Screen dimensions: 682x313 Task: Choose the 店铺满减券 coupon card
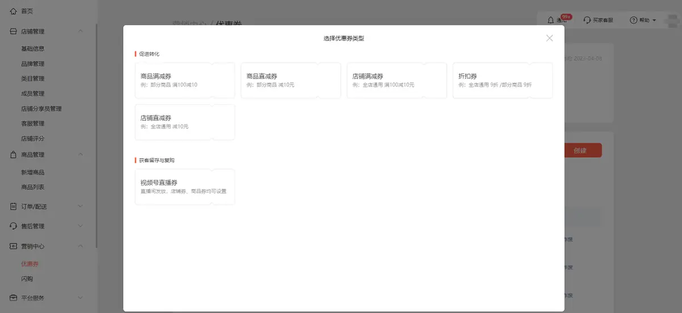point(397,81)
